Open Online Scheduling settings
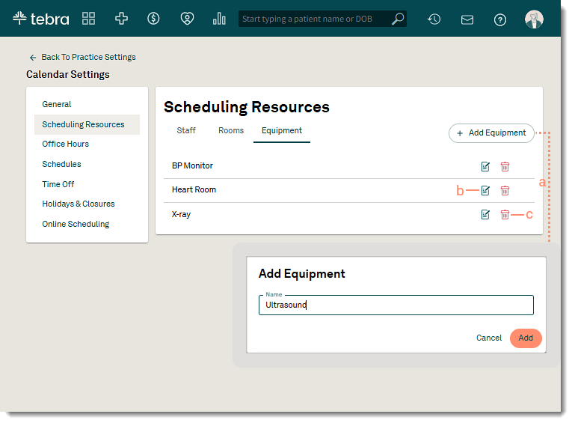This screenshot has width=572, height=423. point(76,224)
